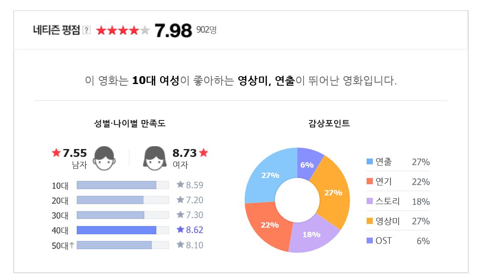Click the 10대 satisfaction bar
The width and height of the screenshot is (479, 279).
(x=123, y=185)
